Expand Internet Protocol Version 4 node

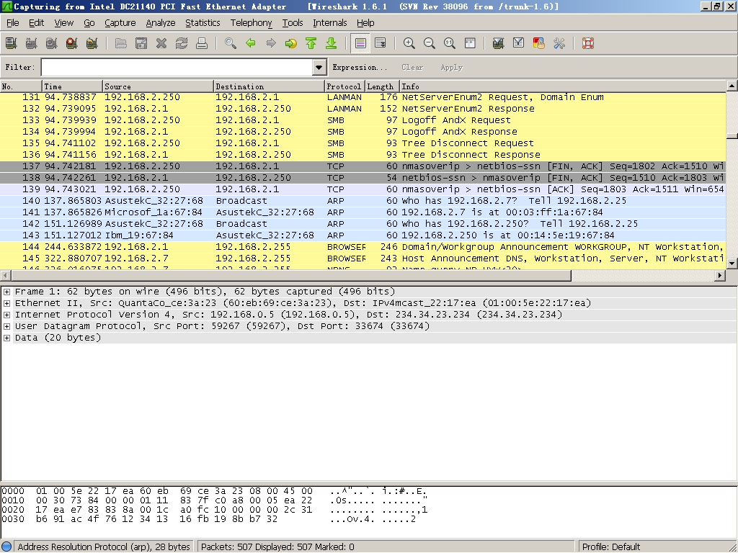pyautogui.click(x=6, y=315)
